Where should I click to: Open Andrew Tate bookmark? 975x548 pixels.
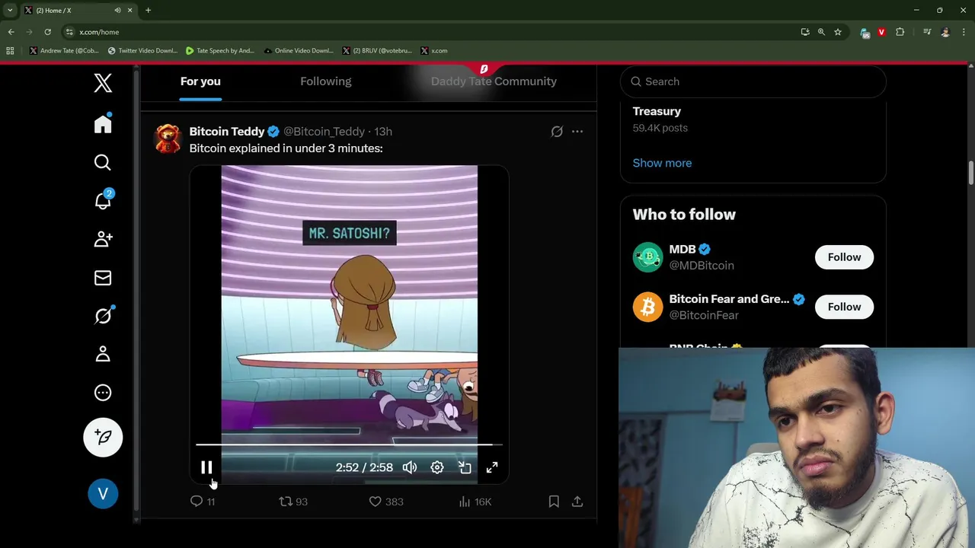[x=64, y=51]
